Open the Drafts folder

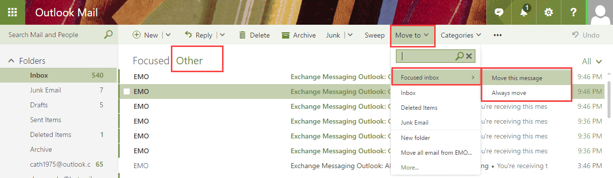point(59,105)
